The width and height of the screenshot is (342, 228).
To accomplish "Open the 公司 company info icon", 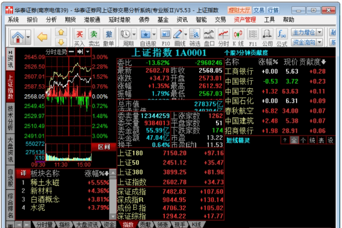I will (267, 37).
